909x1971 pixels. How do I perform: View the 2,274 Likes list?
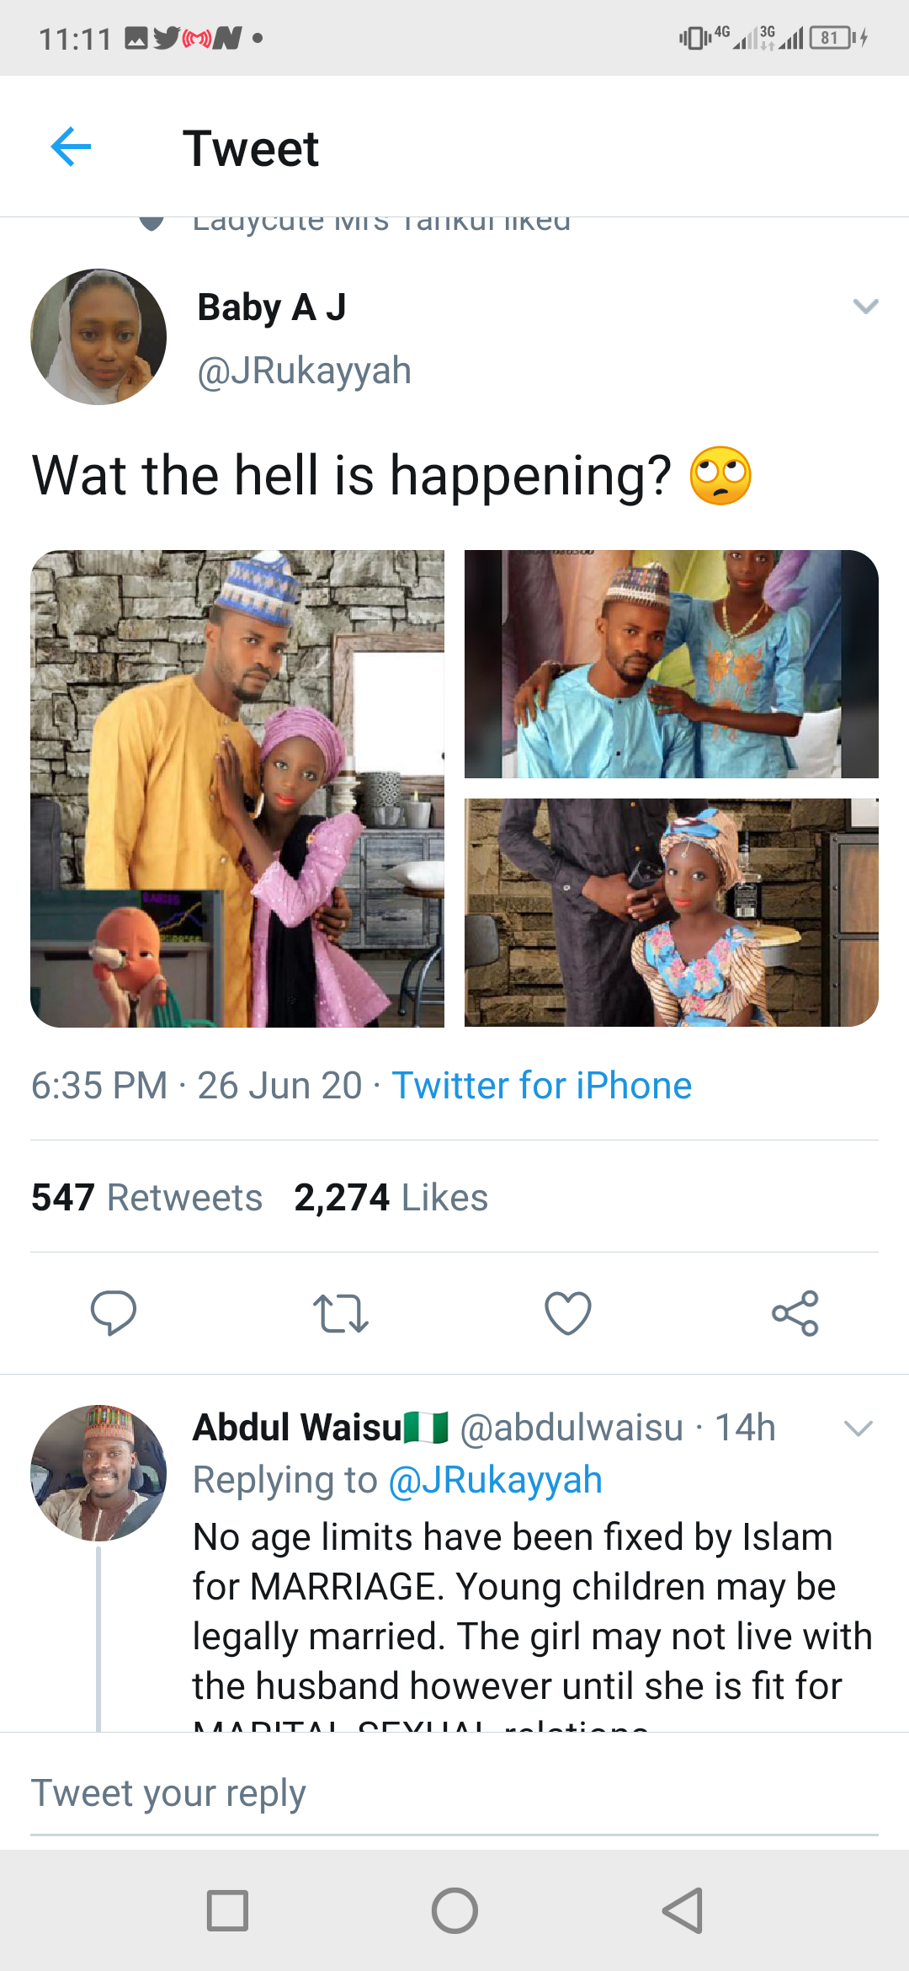(x=391, y=1197)
